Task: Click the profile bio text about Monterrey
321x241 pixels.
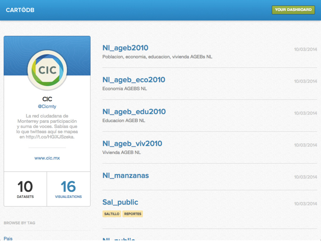Action: coord(47,126)
